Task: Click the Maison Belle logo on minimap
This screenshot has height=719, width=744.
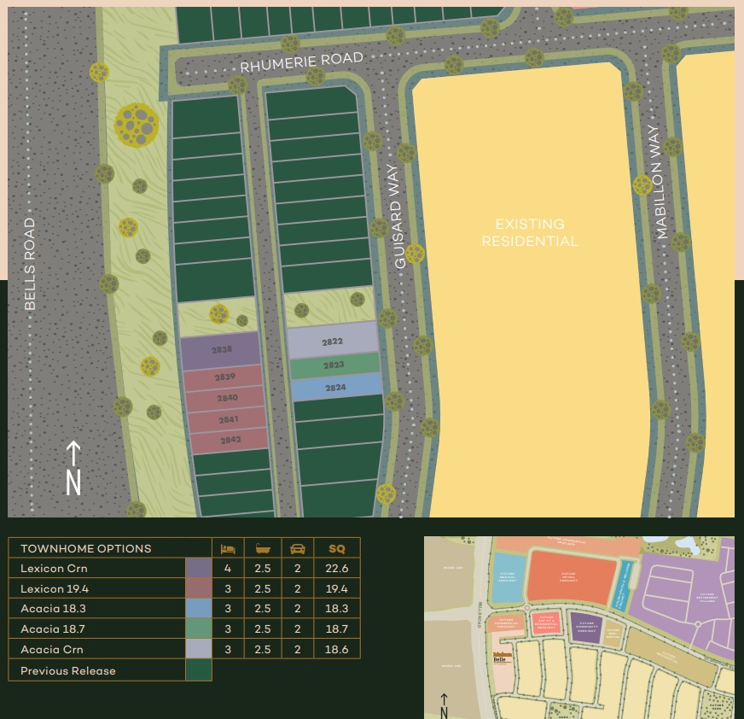Action: (503, 658)
